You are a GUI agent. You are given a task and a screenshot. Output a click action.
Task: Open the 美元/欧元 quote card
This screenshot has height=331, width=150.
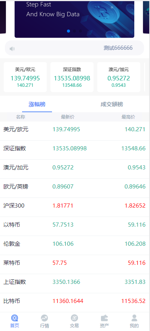coord(25,77)
